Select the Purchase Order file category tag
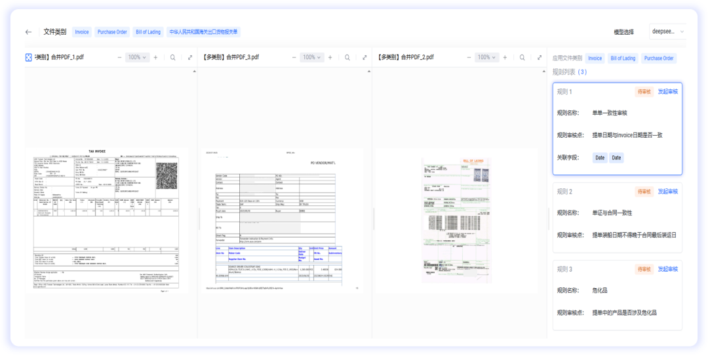The width and height of the screenshot is (708, 355). point(112,32)
